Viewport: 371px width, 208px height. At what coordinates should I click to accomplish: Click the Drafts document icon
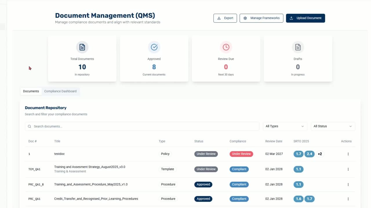tap(298, 47)
